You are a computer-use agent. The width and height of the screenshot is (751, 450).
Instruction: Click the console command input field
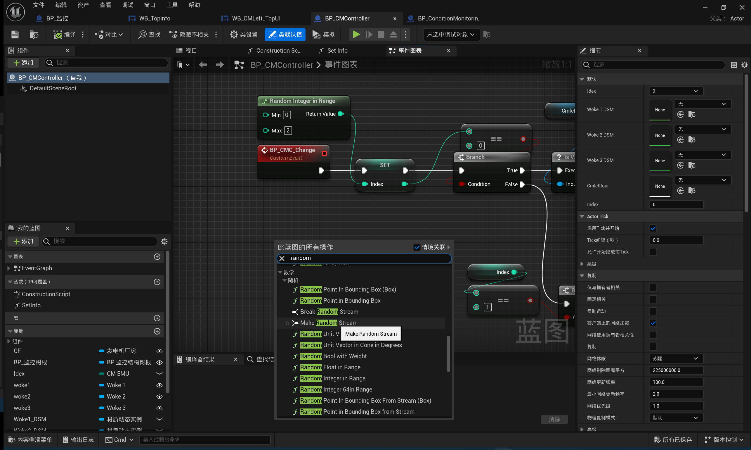tap(204, 439)
